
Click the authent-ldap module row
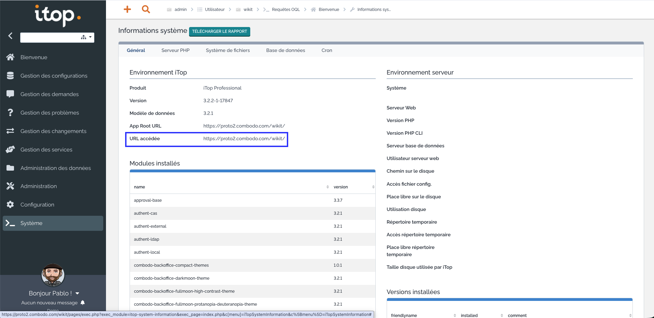click(x=253, y=239)
